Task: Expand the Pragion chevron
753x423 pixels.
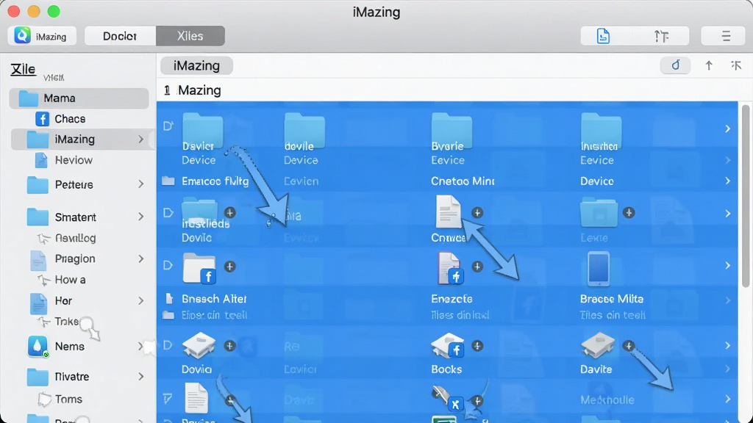Action: (140, 259)
